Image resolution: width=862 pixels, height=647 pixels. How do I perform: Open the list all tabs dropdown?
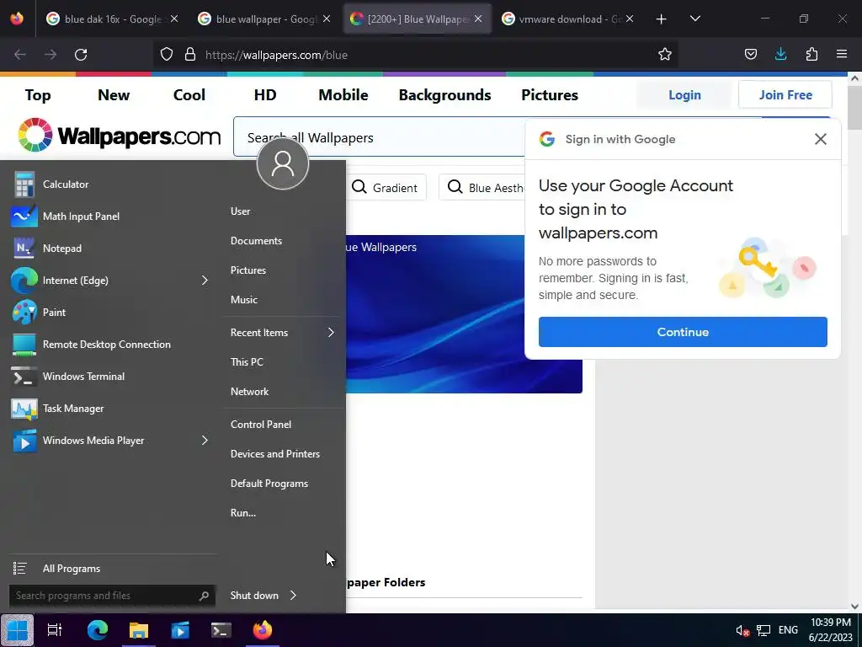(694, 19)
